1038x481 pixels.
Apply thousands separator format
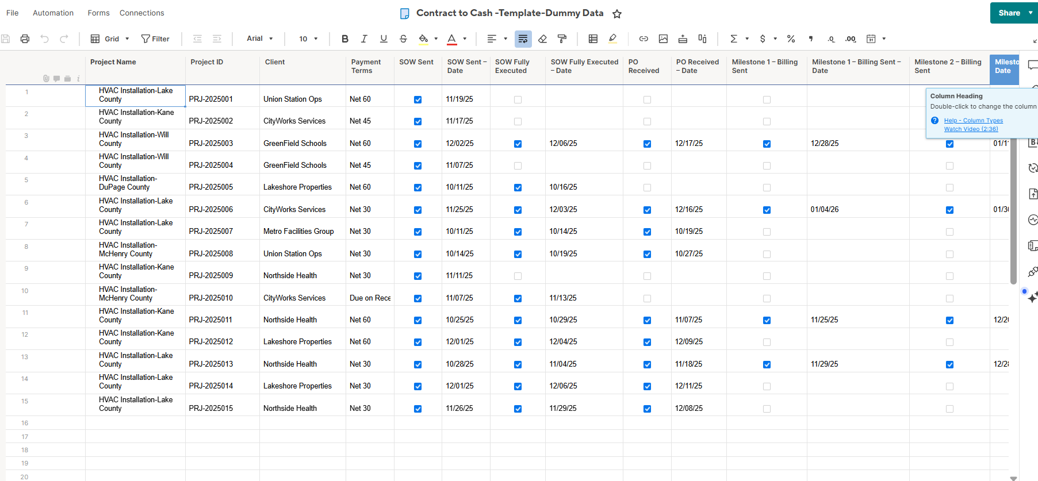coord(811,39)
